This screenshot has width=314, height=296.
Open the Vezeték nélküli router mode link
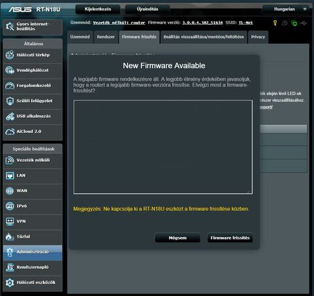(119, 23)
